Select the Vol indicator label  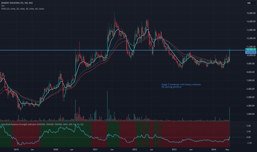[3, 6]
